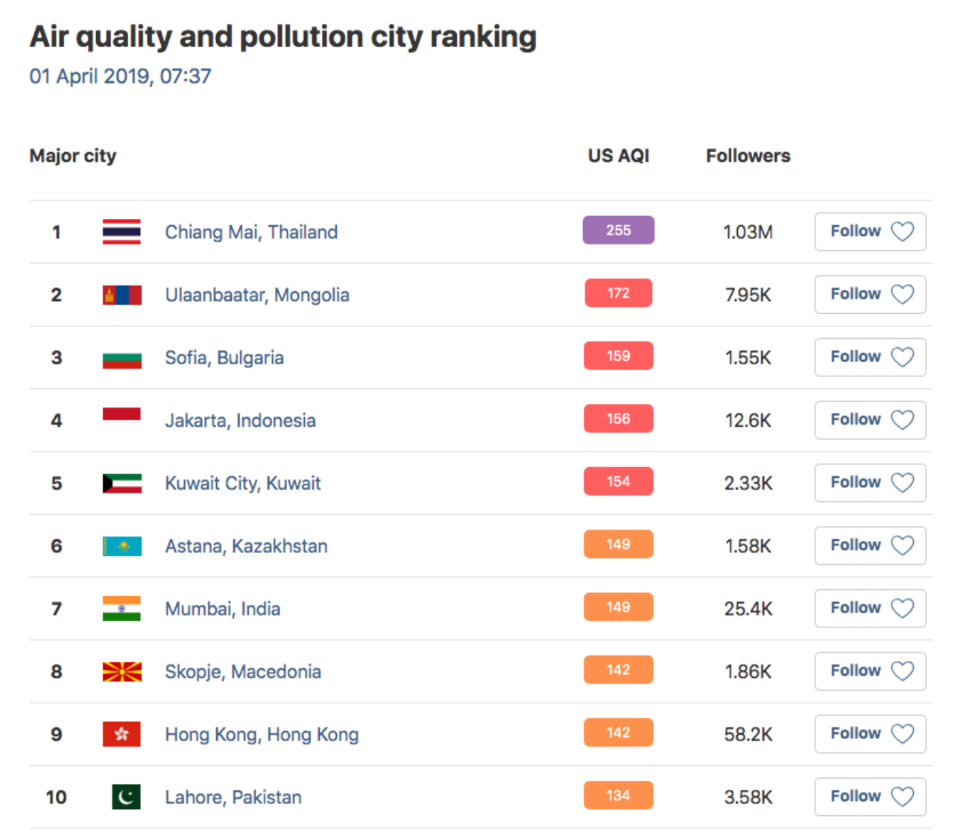954x830 pixels.
Task: Click the orange 134 AQI badge
Action: coord(619,795)
